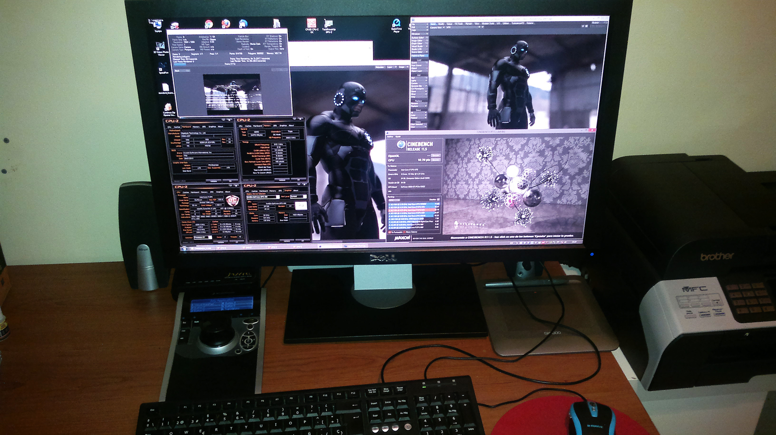Screen dimensions: 776x435
Task: Open the processor Selection dropdown in CPU-Z
Action: 202,237
